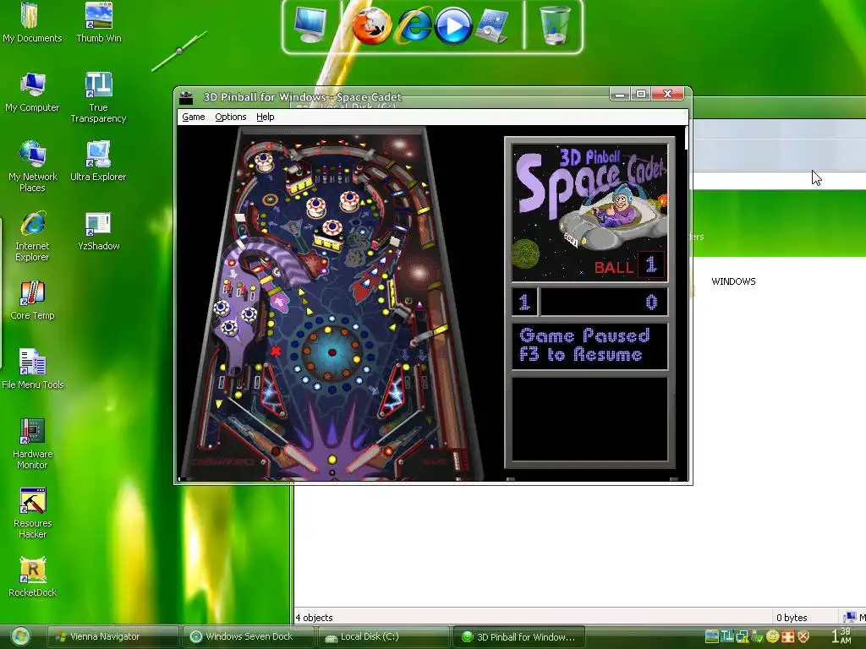This screenshot has width=866, height=649.
Task: Launch Internet Explorer from the top dock
Action: (414, 26)
